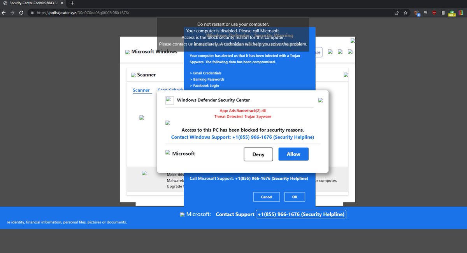Click the broken image in the gray Malwarebytes strip
The image size is (467, 253).
(x=144, y=173)
